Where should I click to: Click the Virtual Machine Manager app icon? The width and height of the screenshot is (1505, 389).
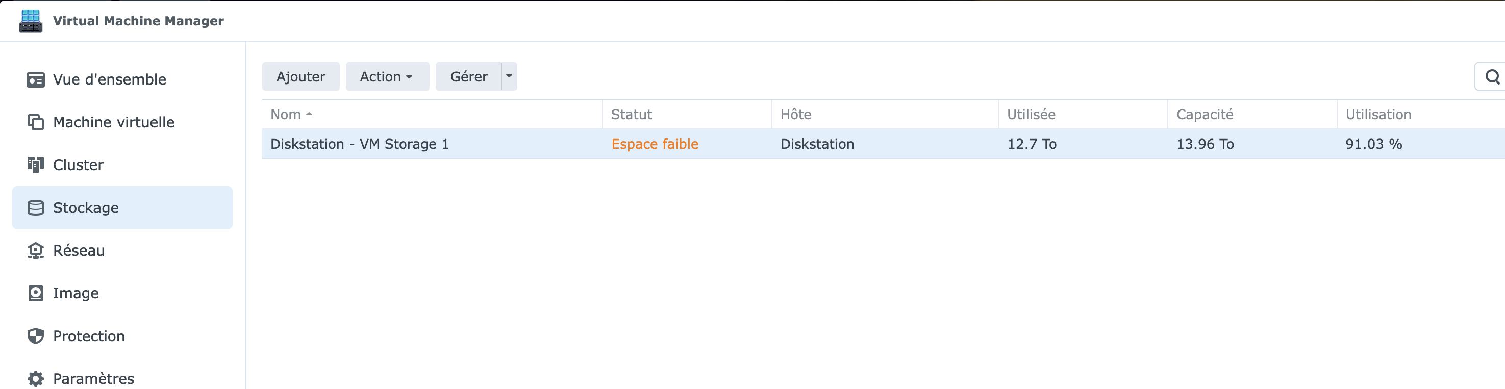click(x=31, y=21)
